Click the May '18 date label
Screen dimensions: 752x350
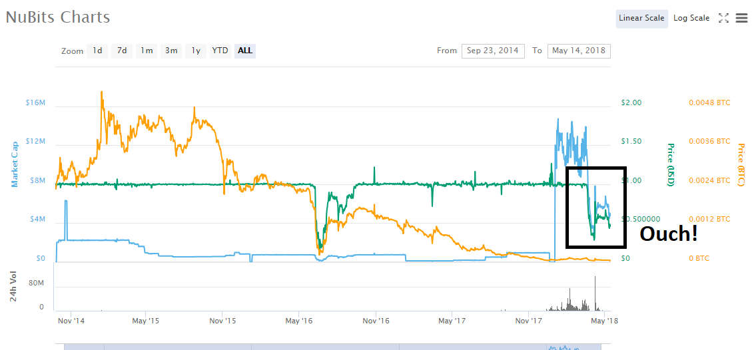coord(604,320)
